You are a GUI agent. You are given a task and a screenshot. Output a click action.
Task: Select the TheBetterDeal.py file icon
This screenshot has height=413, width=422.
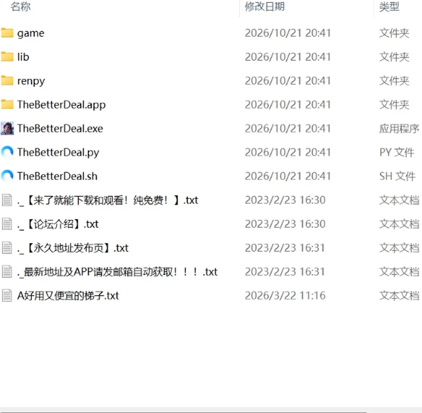[x=7, y=152]
